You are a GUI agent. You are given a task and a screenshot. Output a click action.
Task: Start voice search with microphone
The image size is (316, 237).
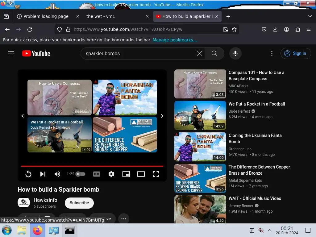pos(235,53)
